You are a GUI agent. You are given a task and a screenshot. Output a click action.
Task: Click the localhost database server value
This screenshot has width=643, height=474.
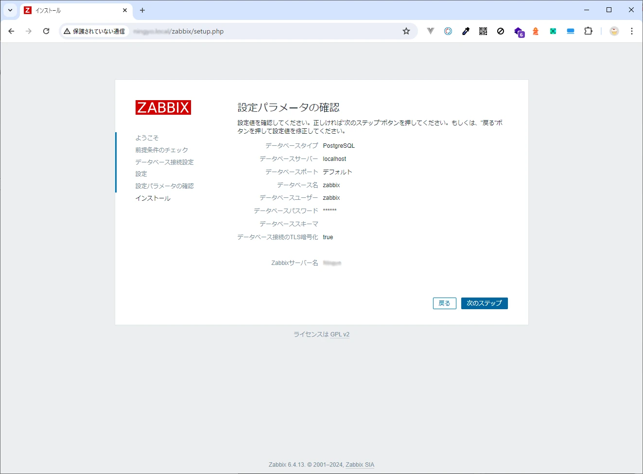coord(335,159)
